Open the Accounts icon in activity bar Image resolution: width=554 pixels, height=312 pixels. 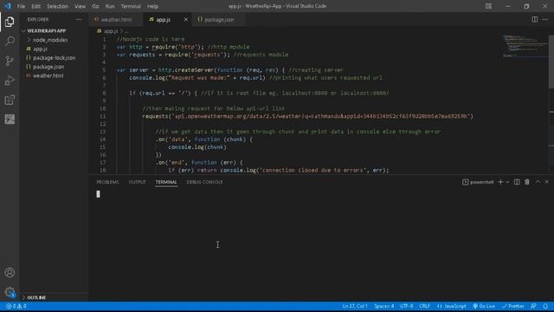pyautogui.click(x=10, y=272)
